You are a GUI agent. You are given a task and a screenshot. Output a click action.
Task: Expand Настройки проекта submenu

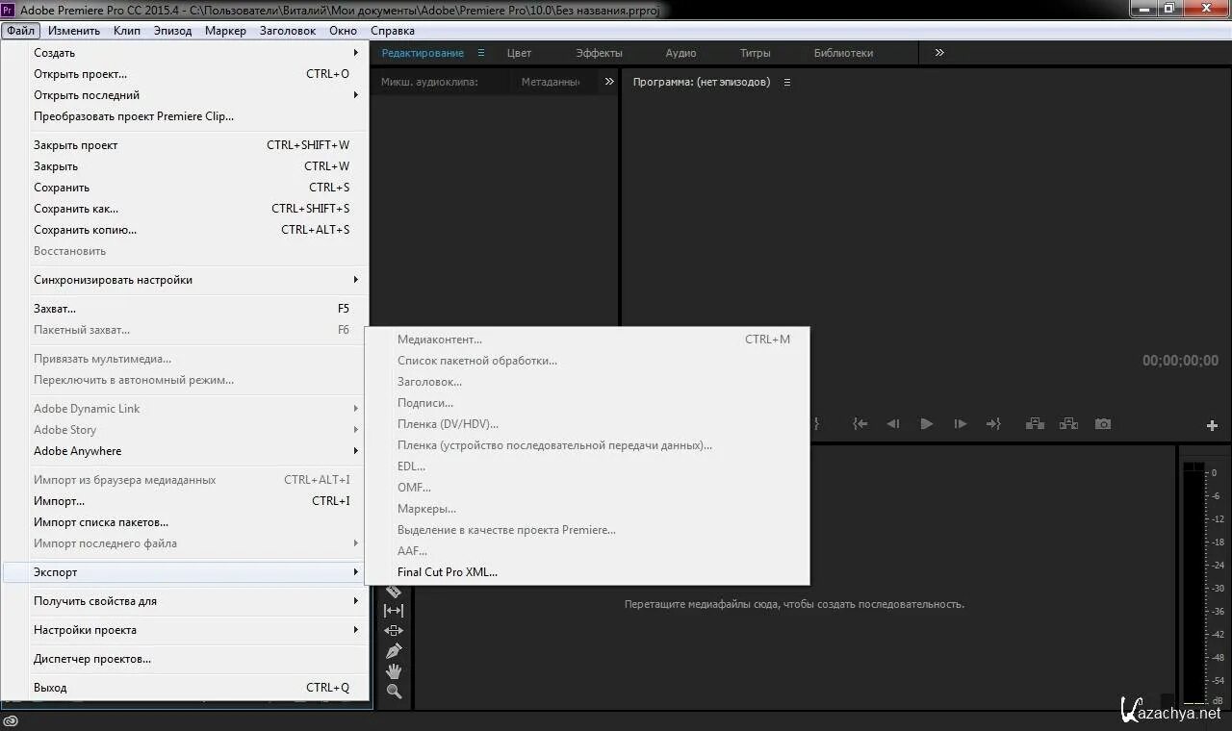coord(355,630)
